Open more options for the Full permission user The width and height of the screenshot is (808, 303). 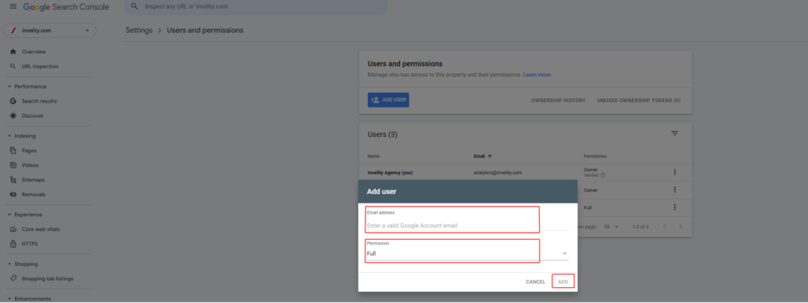coord(675,208)
